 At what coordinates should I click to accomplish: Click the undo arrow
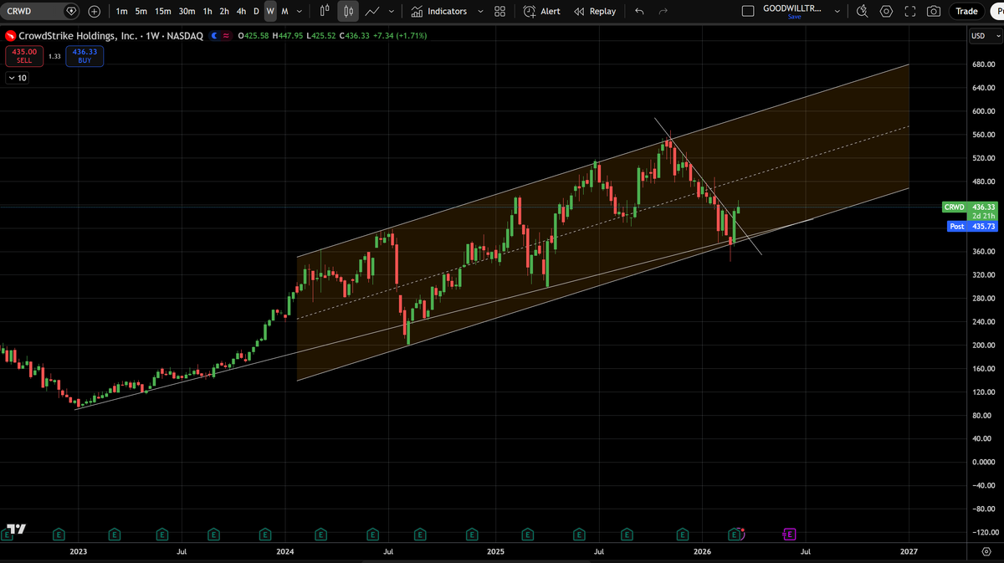[x=640, y=11]
